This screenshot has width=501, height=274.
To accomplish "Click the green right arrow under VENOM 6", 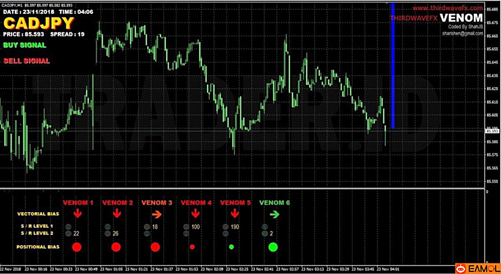I will pos(274,214).
